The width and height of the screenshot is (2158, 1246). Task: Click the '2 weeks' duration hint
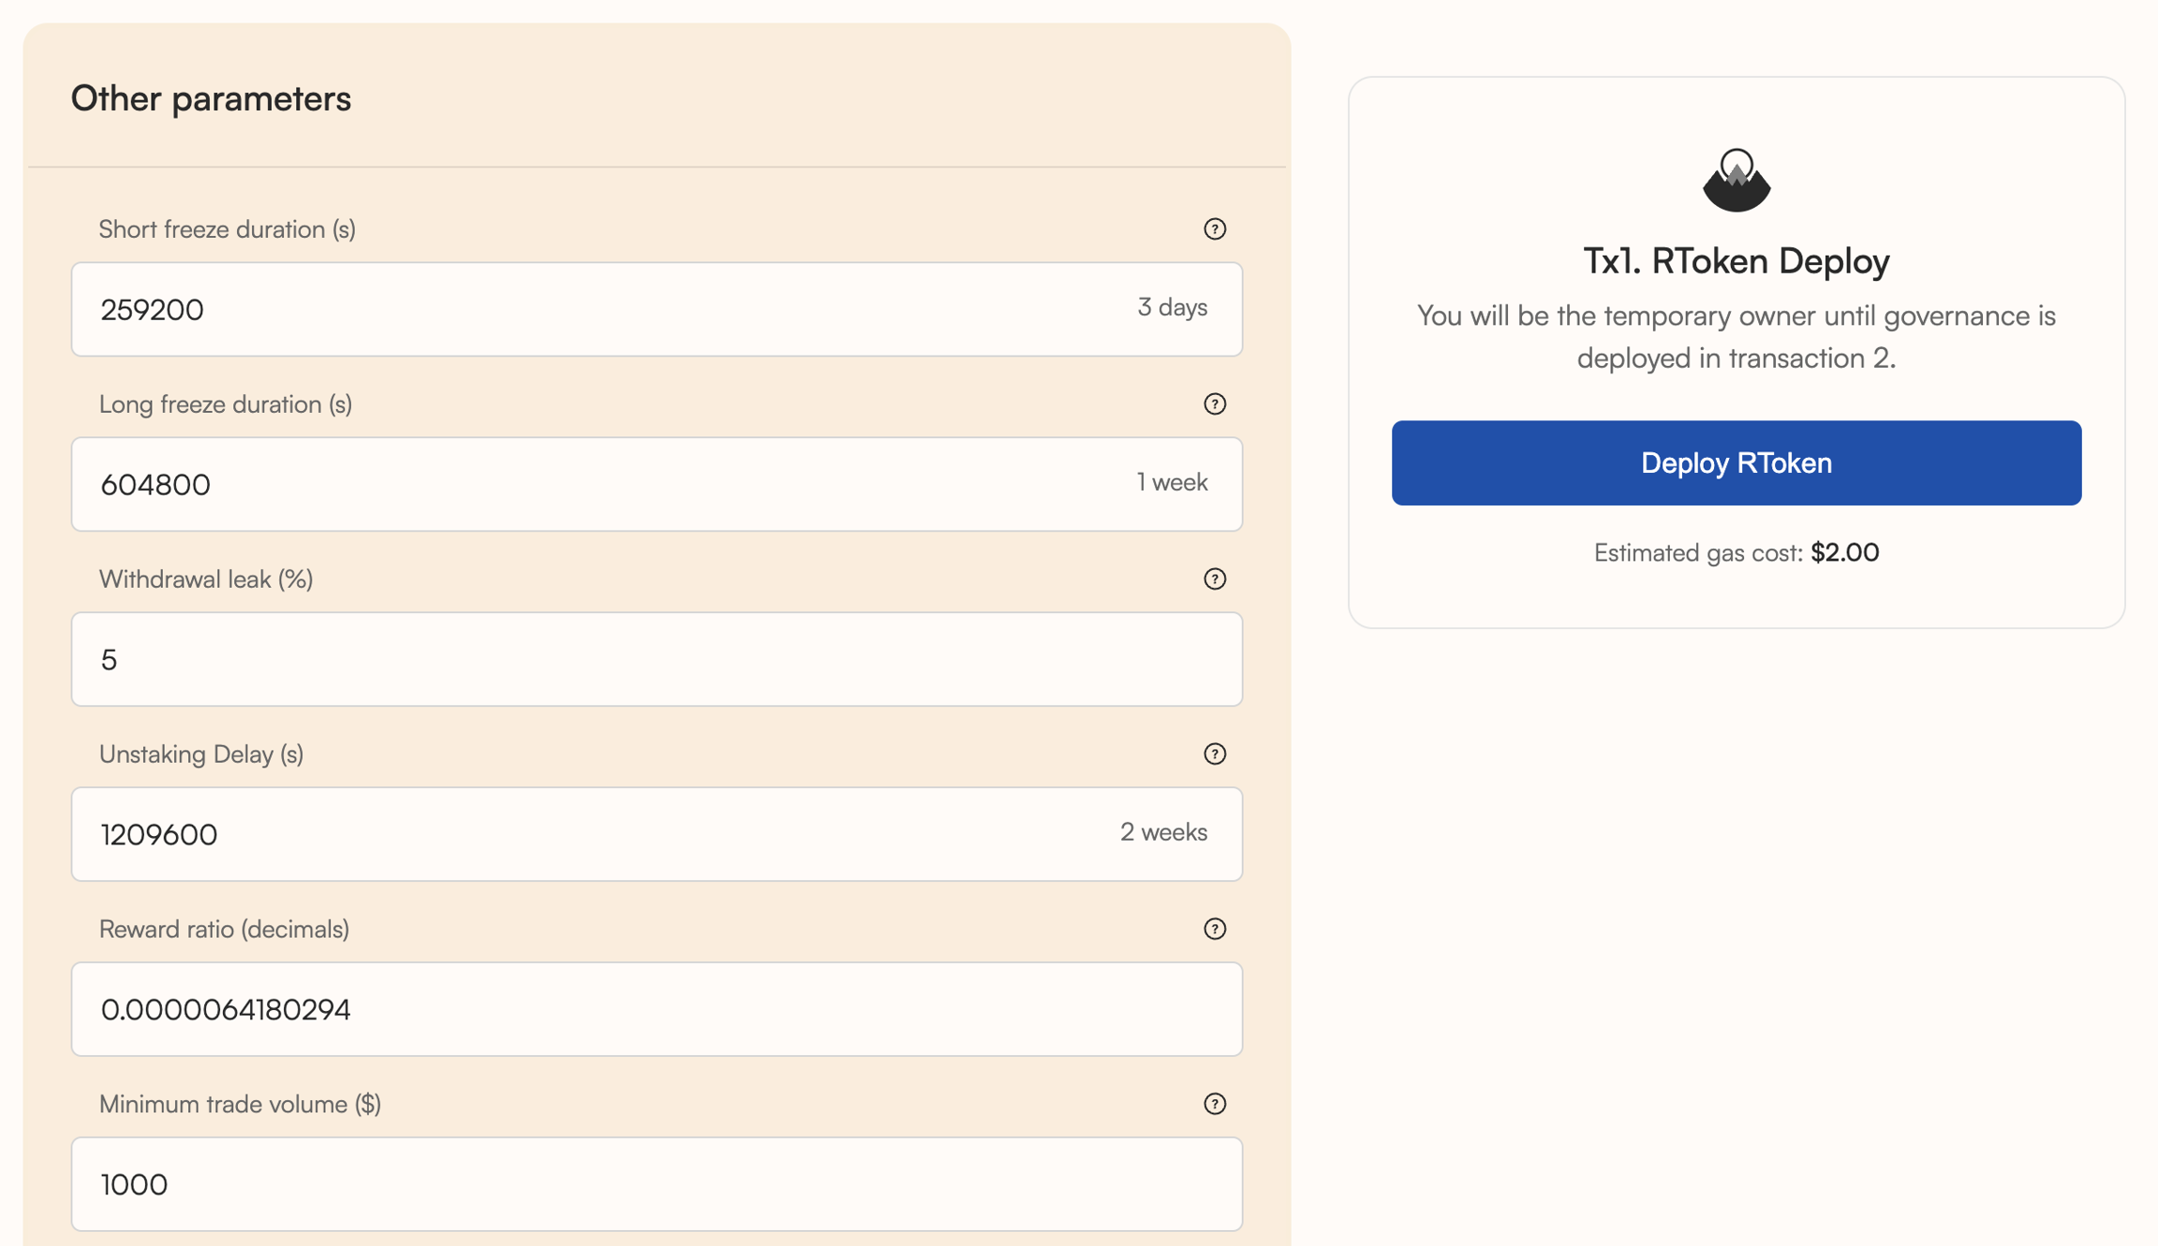[1163, 832]
